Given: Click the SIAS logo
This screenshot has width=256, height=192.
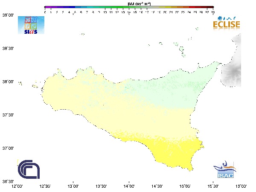Looking at the screenshot, I should click(31, 25).
